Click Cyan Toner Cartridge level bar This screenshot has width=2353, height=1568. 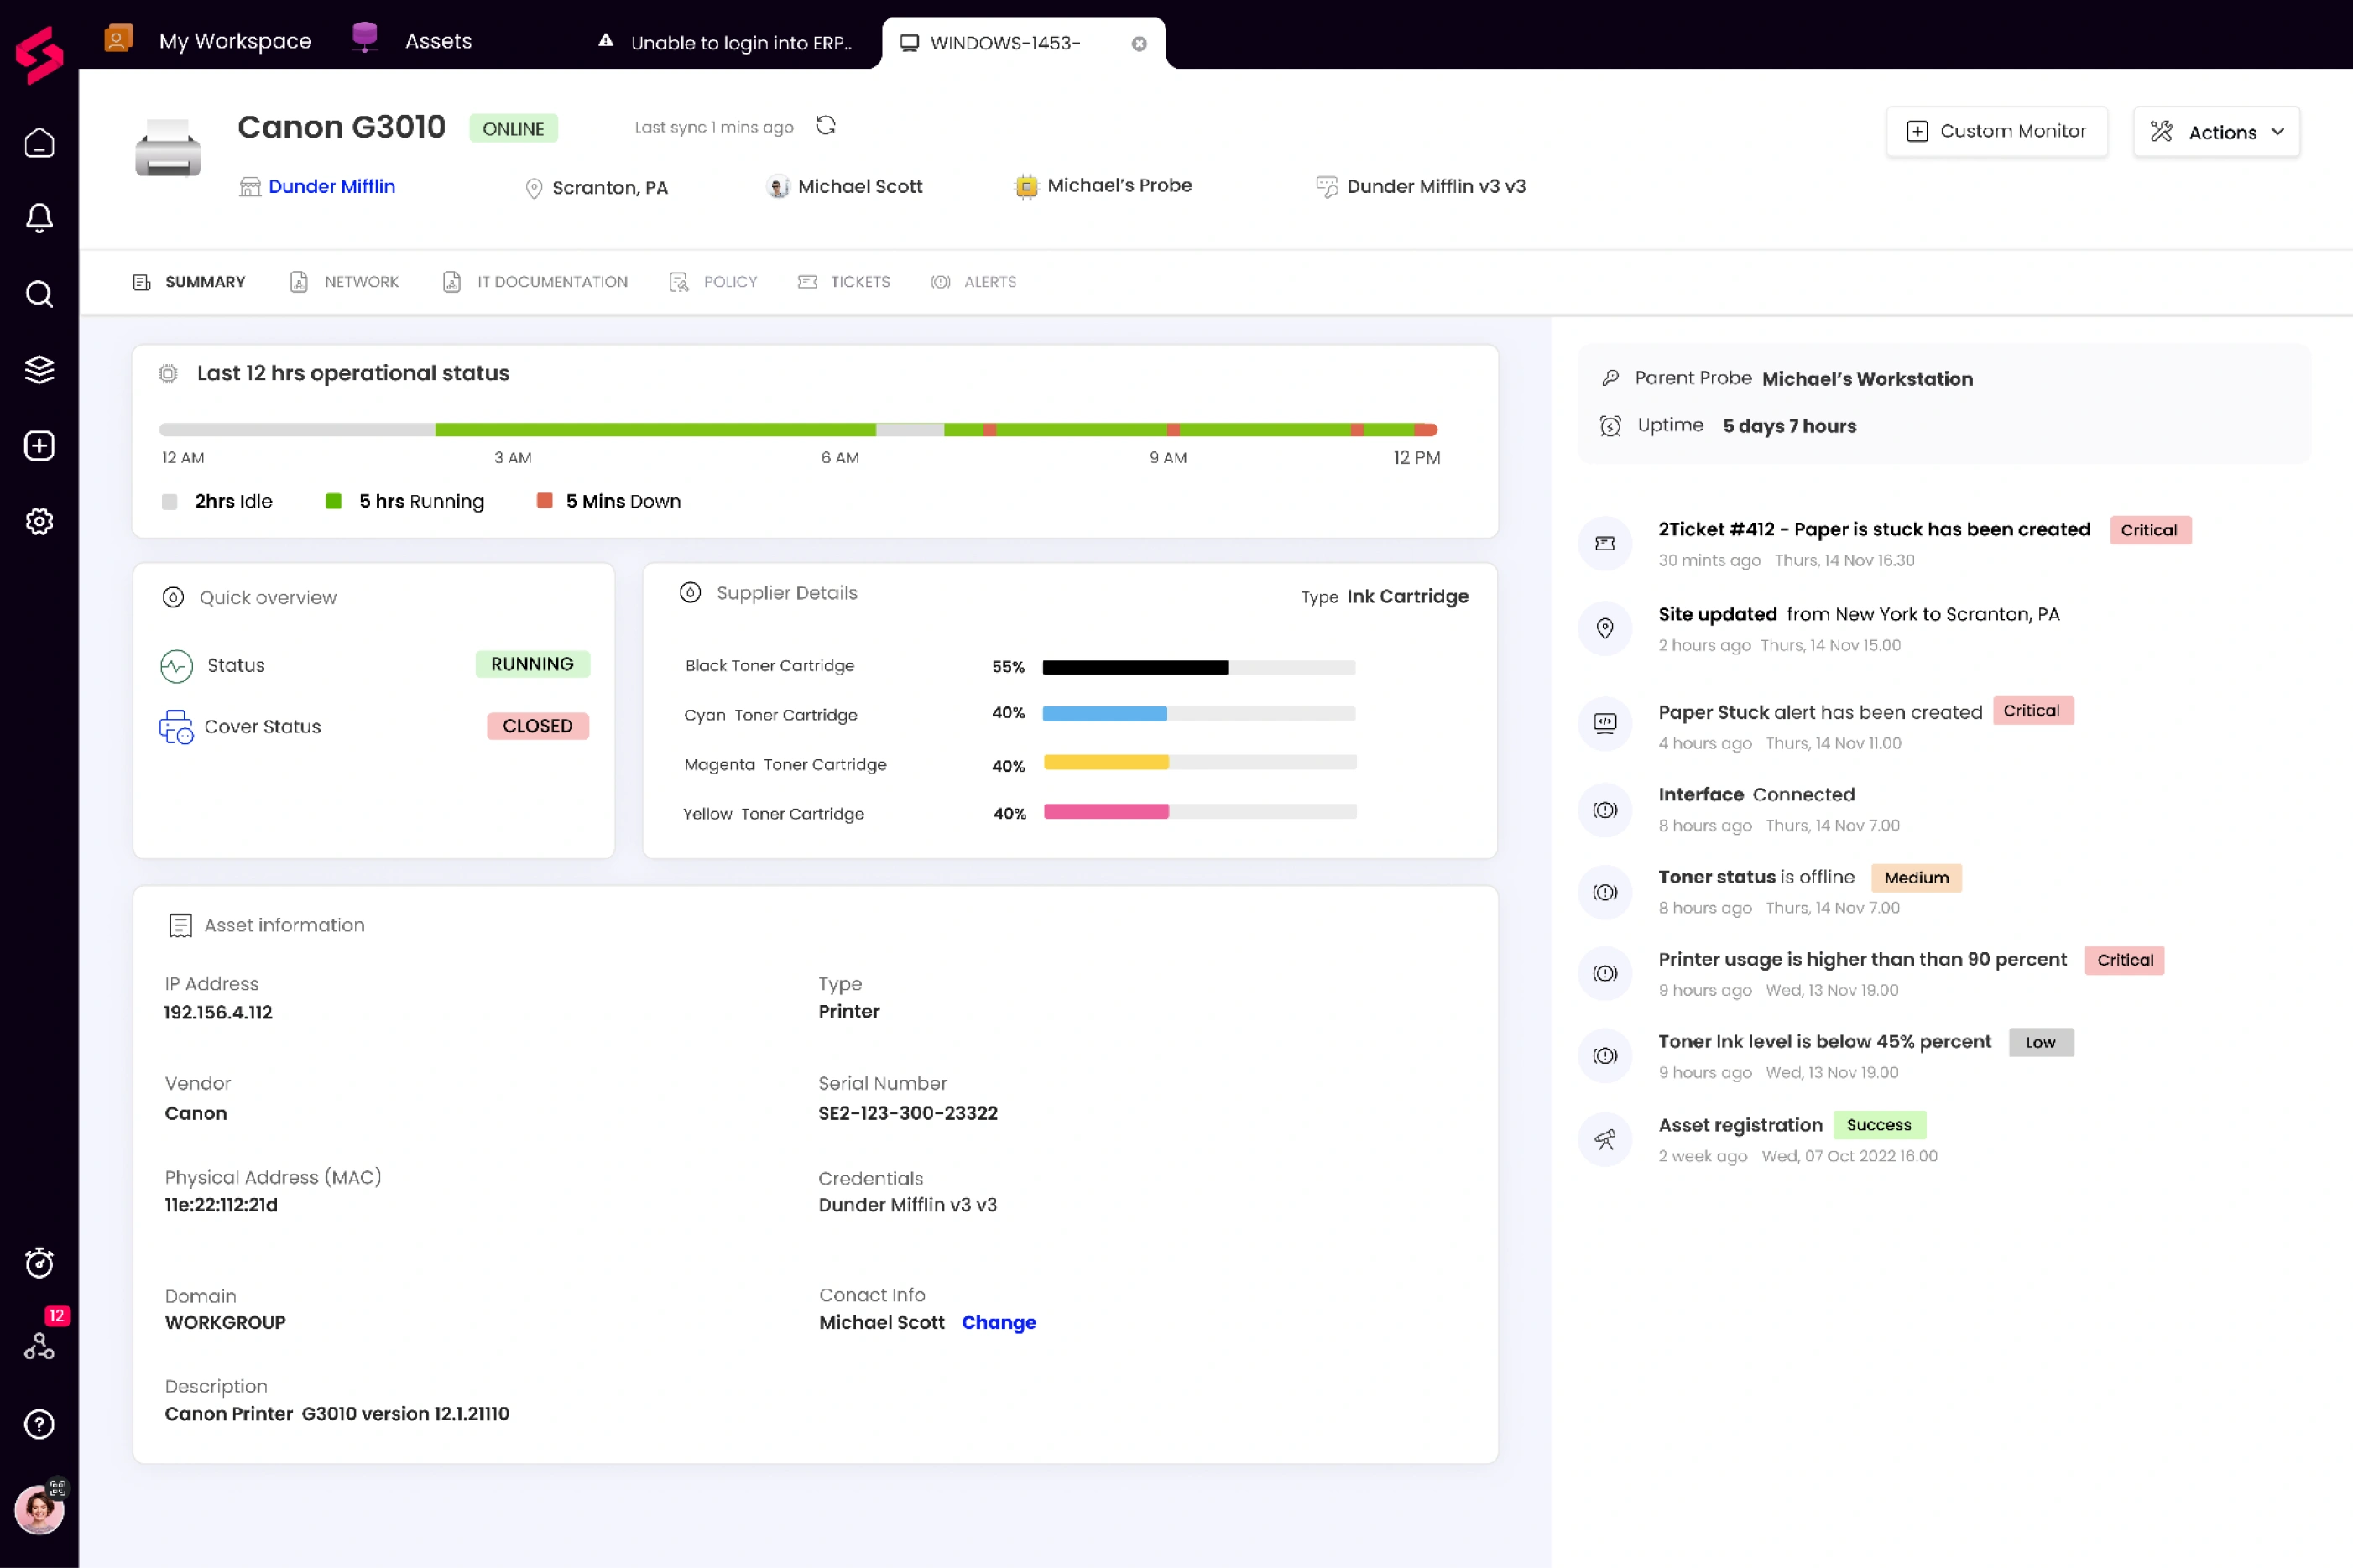(x=1199, y=714)
